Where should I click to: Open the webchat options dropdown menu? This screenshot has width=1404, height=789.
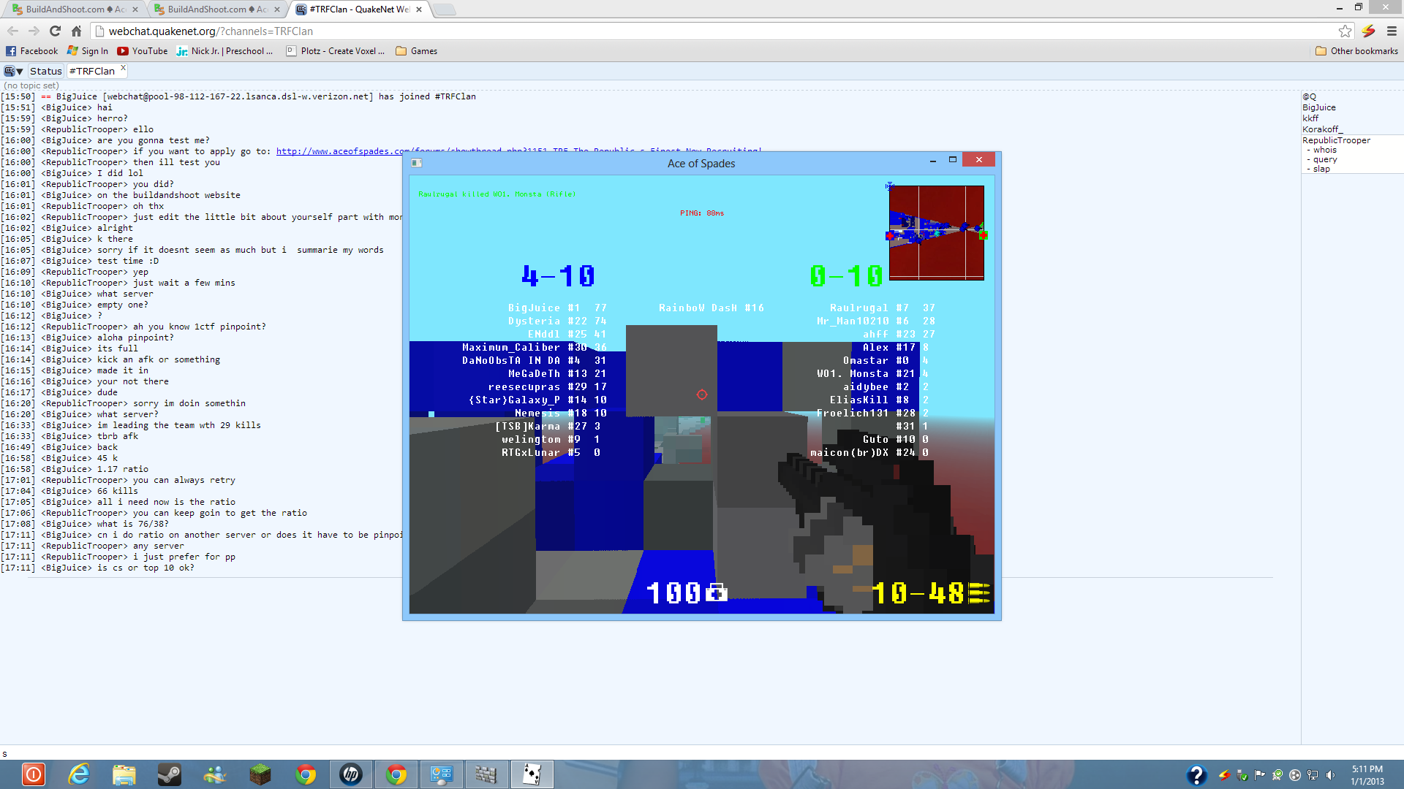coord(13,71)
